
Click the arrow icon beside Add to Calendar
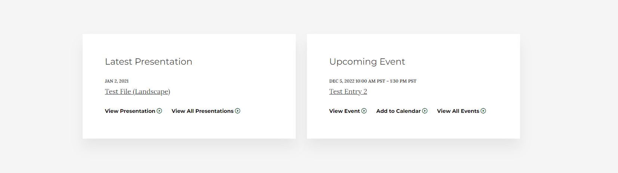pos(425,111)
